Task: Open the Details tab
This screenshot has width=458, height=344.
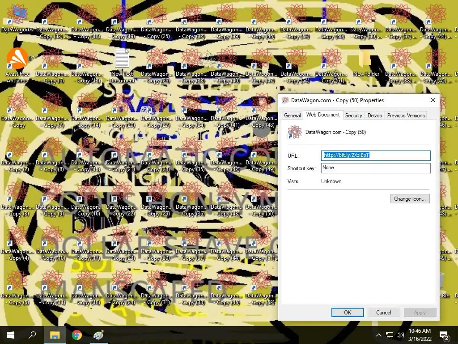Action: point(374,116)
